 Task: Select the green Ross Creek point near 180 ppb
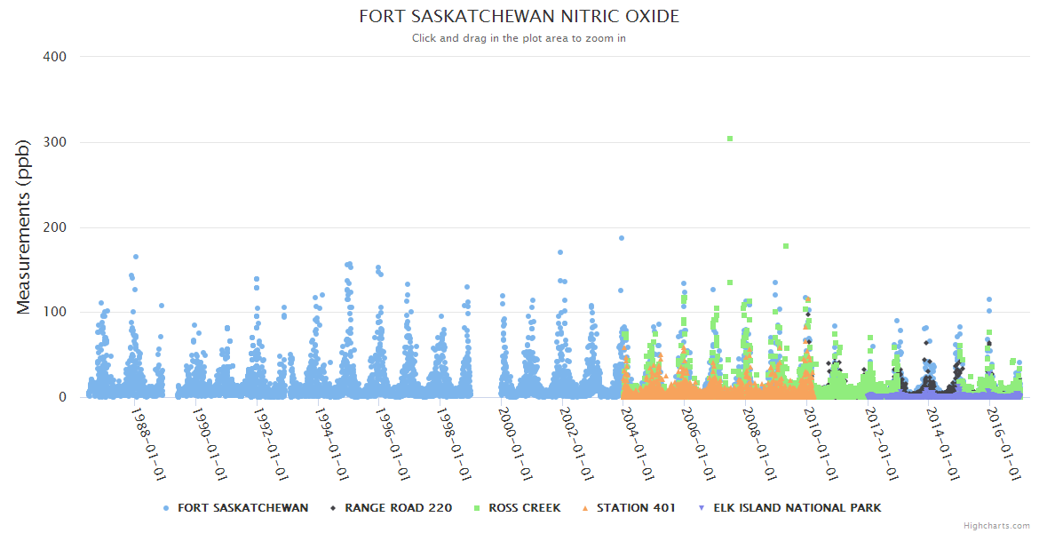tap(786, 246)
